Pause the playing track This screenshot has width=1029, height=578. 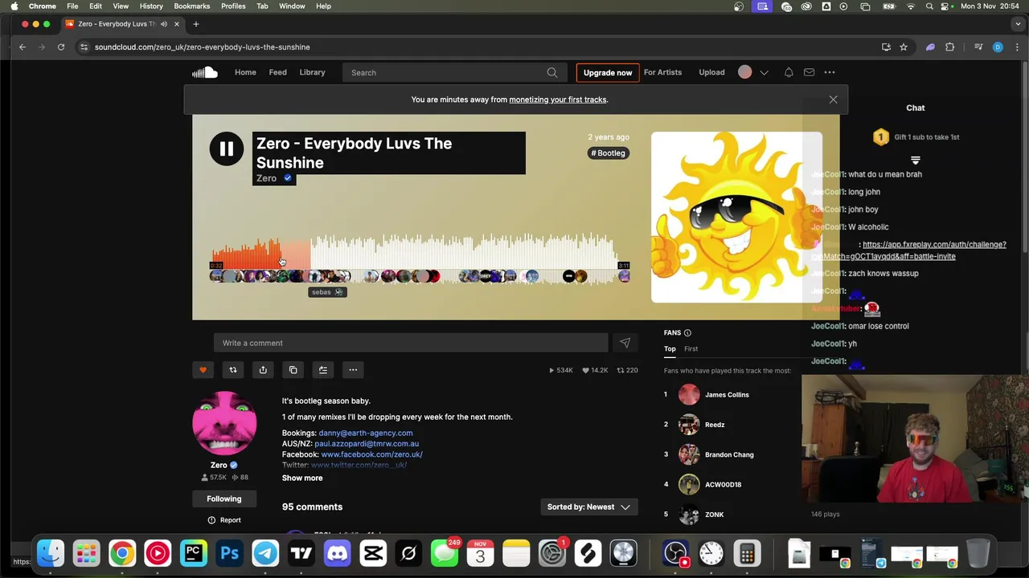click(x=226, y=149)
